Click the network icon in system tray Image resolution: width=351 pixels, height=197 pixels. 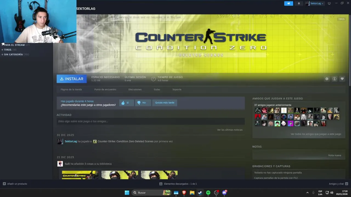click(327, 193)
